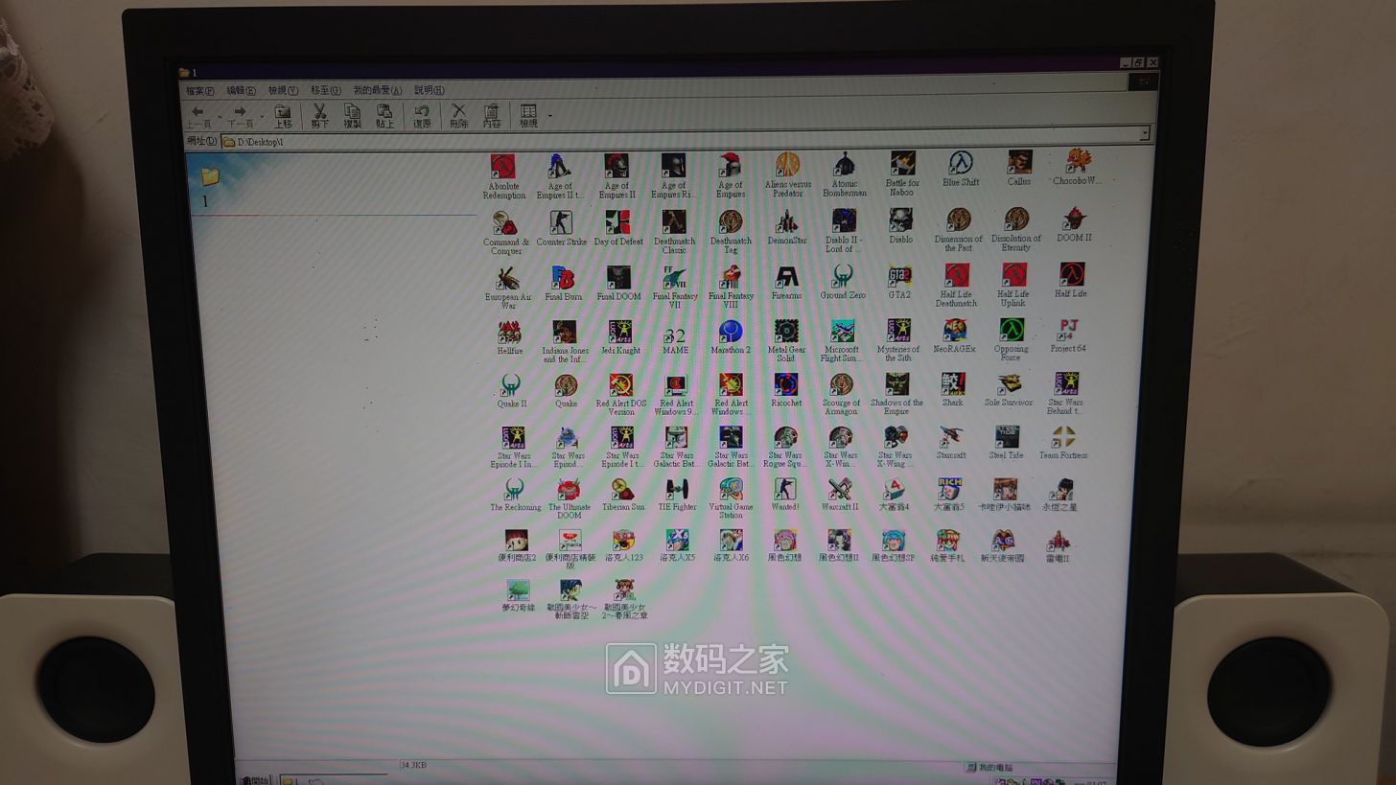1396x785 pixels.
Task: Click the 檢視 views toolbar button
Action: point(528,116)
